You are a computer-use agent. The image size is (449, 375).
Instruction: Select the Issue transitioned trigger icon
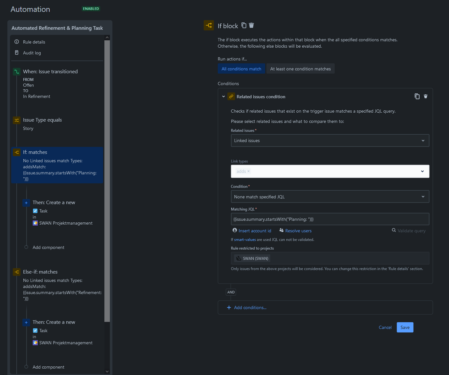(x=17, y=72)
